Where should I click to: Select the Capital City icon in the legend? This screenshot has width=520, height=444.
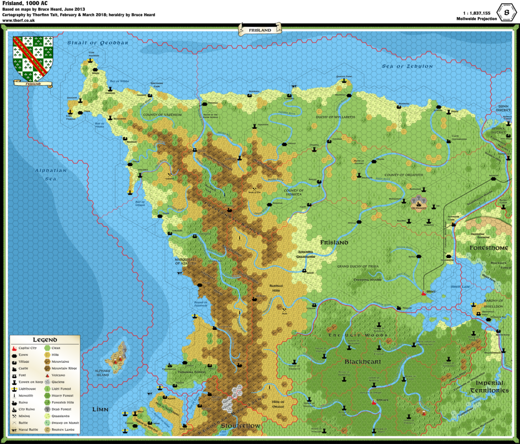coord(14,348)
